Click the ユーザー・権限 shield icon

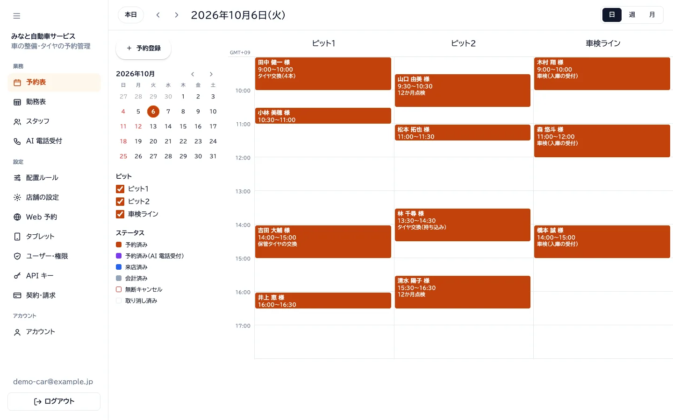(x=17, y=256)
